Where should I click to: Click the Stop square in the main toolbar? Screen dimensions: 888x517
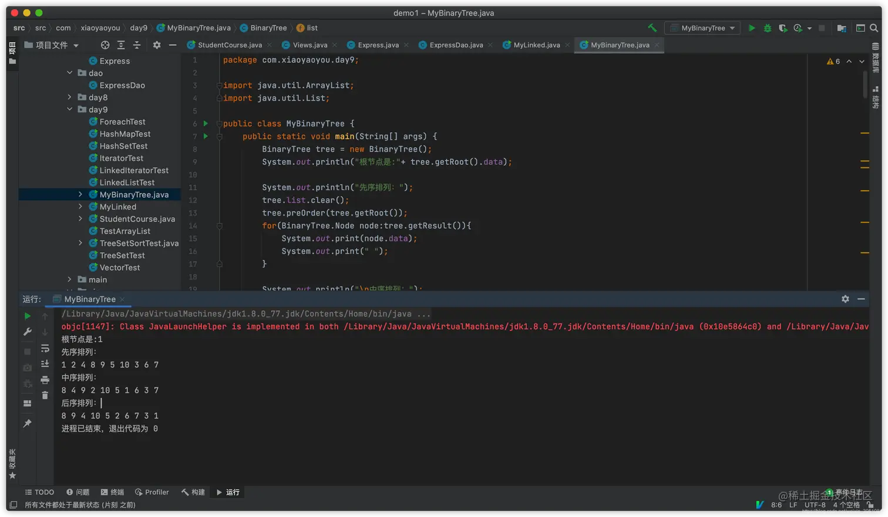822,28
